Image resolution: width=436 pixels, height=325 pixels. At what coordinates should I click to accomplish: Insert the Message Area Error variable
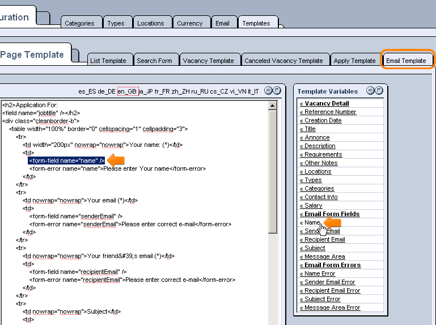coord(330,307)
